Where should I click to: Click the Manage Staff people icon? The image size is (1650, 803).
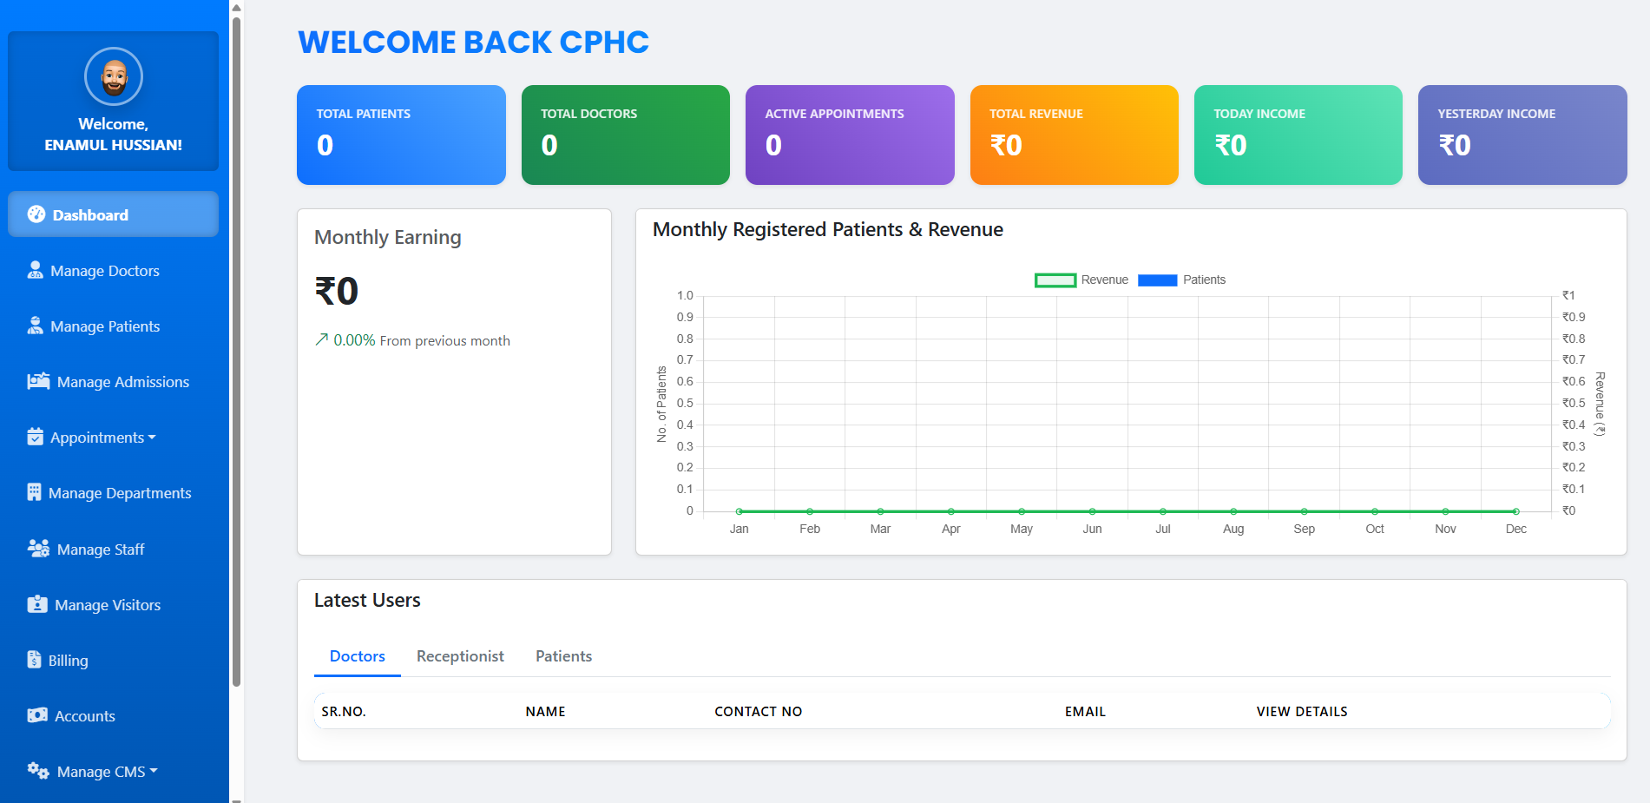click(38, 550)
